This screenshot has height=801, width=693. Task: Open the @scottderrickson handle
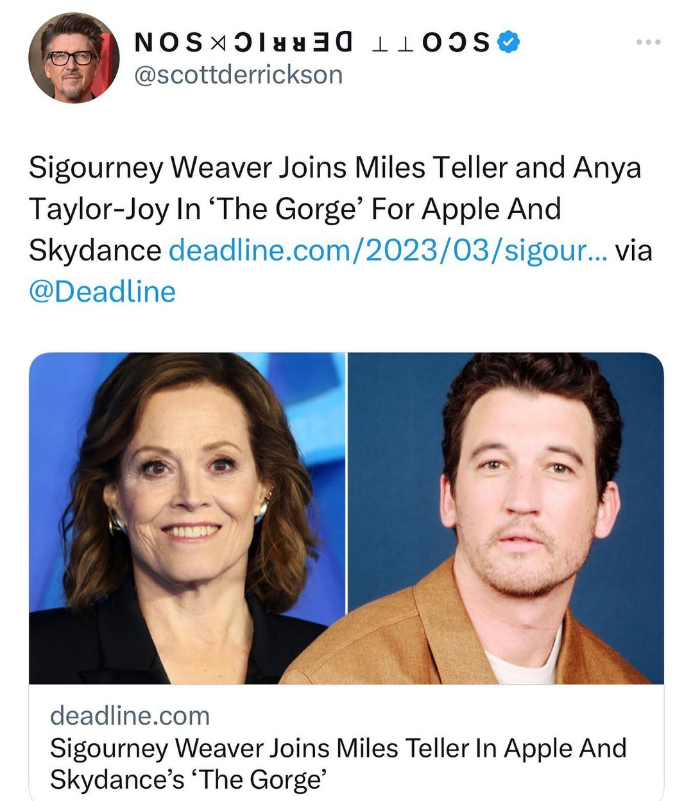click(x=238, y=75)
